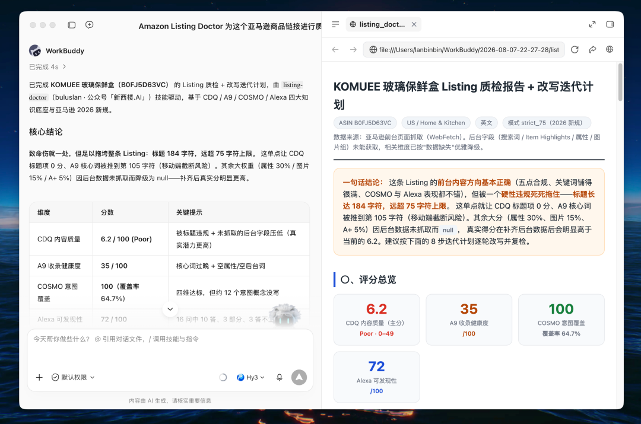This screenshot has height=424, width=641.
Task: Open page in external browser globe icon
Action: click(x=610, y=49)
